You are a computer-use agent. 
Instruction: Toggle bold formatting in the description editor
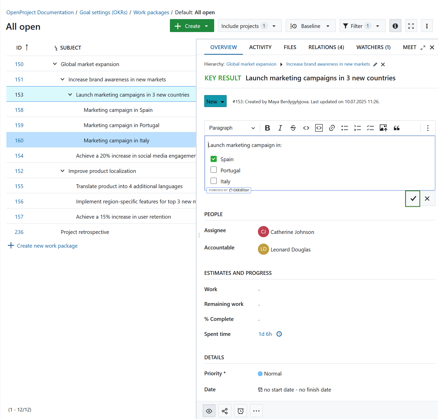click(267, 128)
